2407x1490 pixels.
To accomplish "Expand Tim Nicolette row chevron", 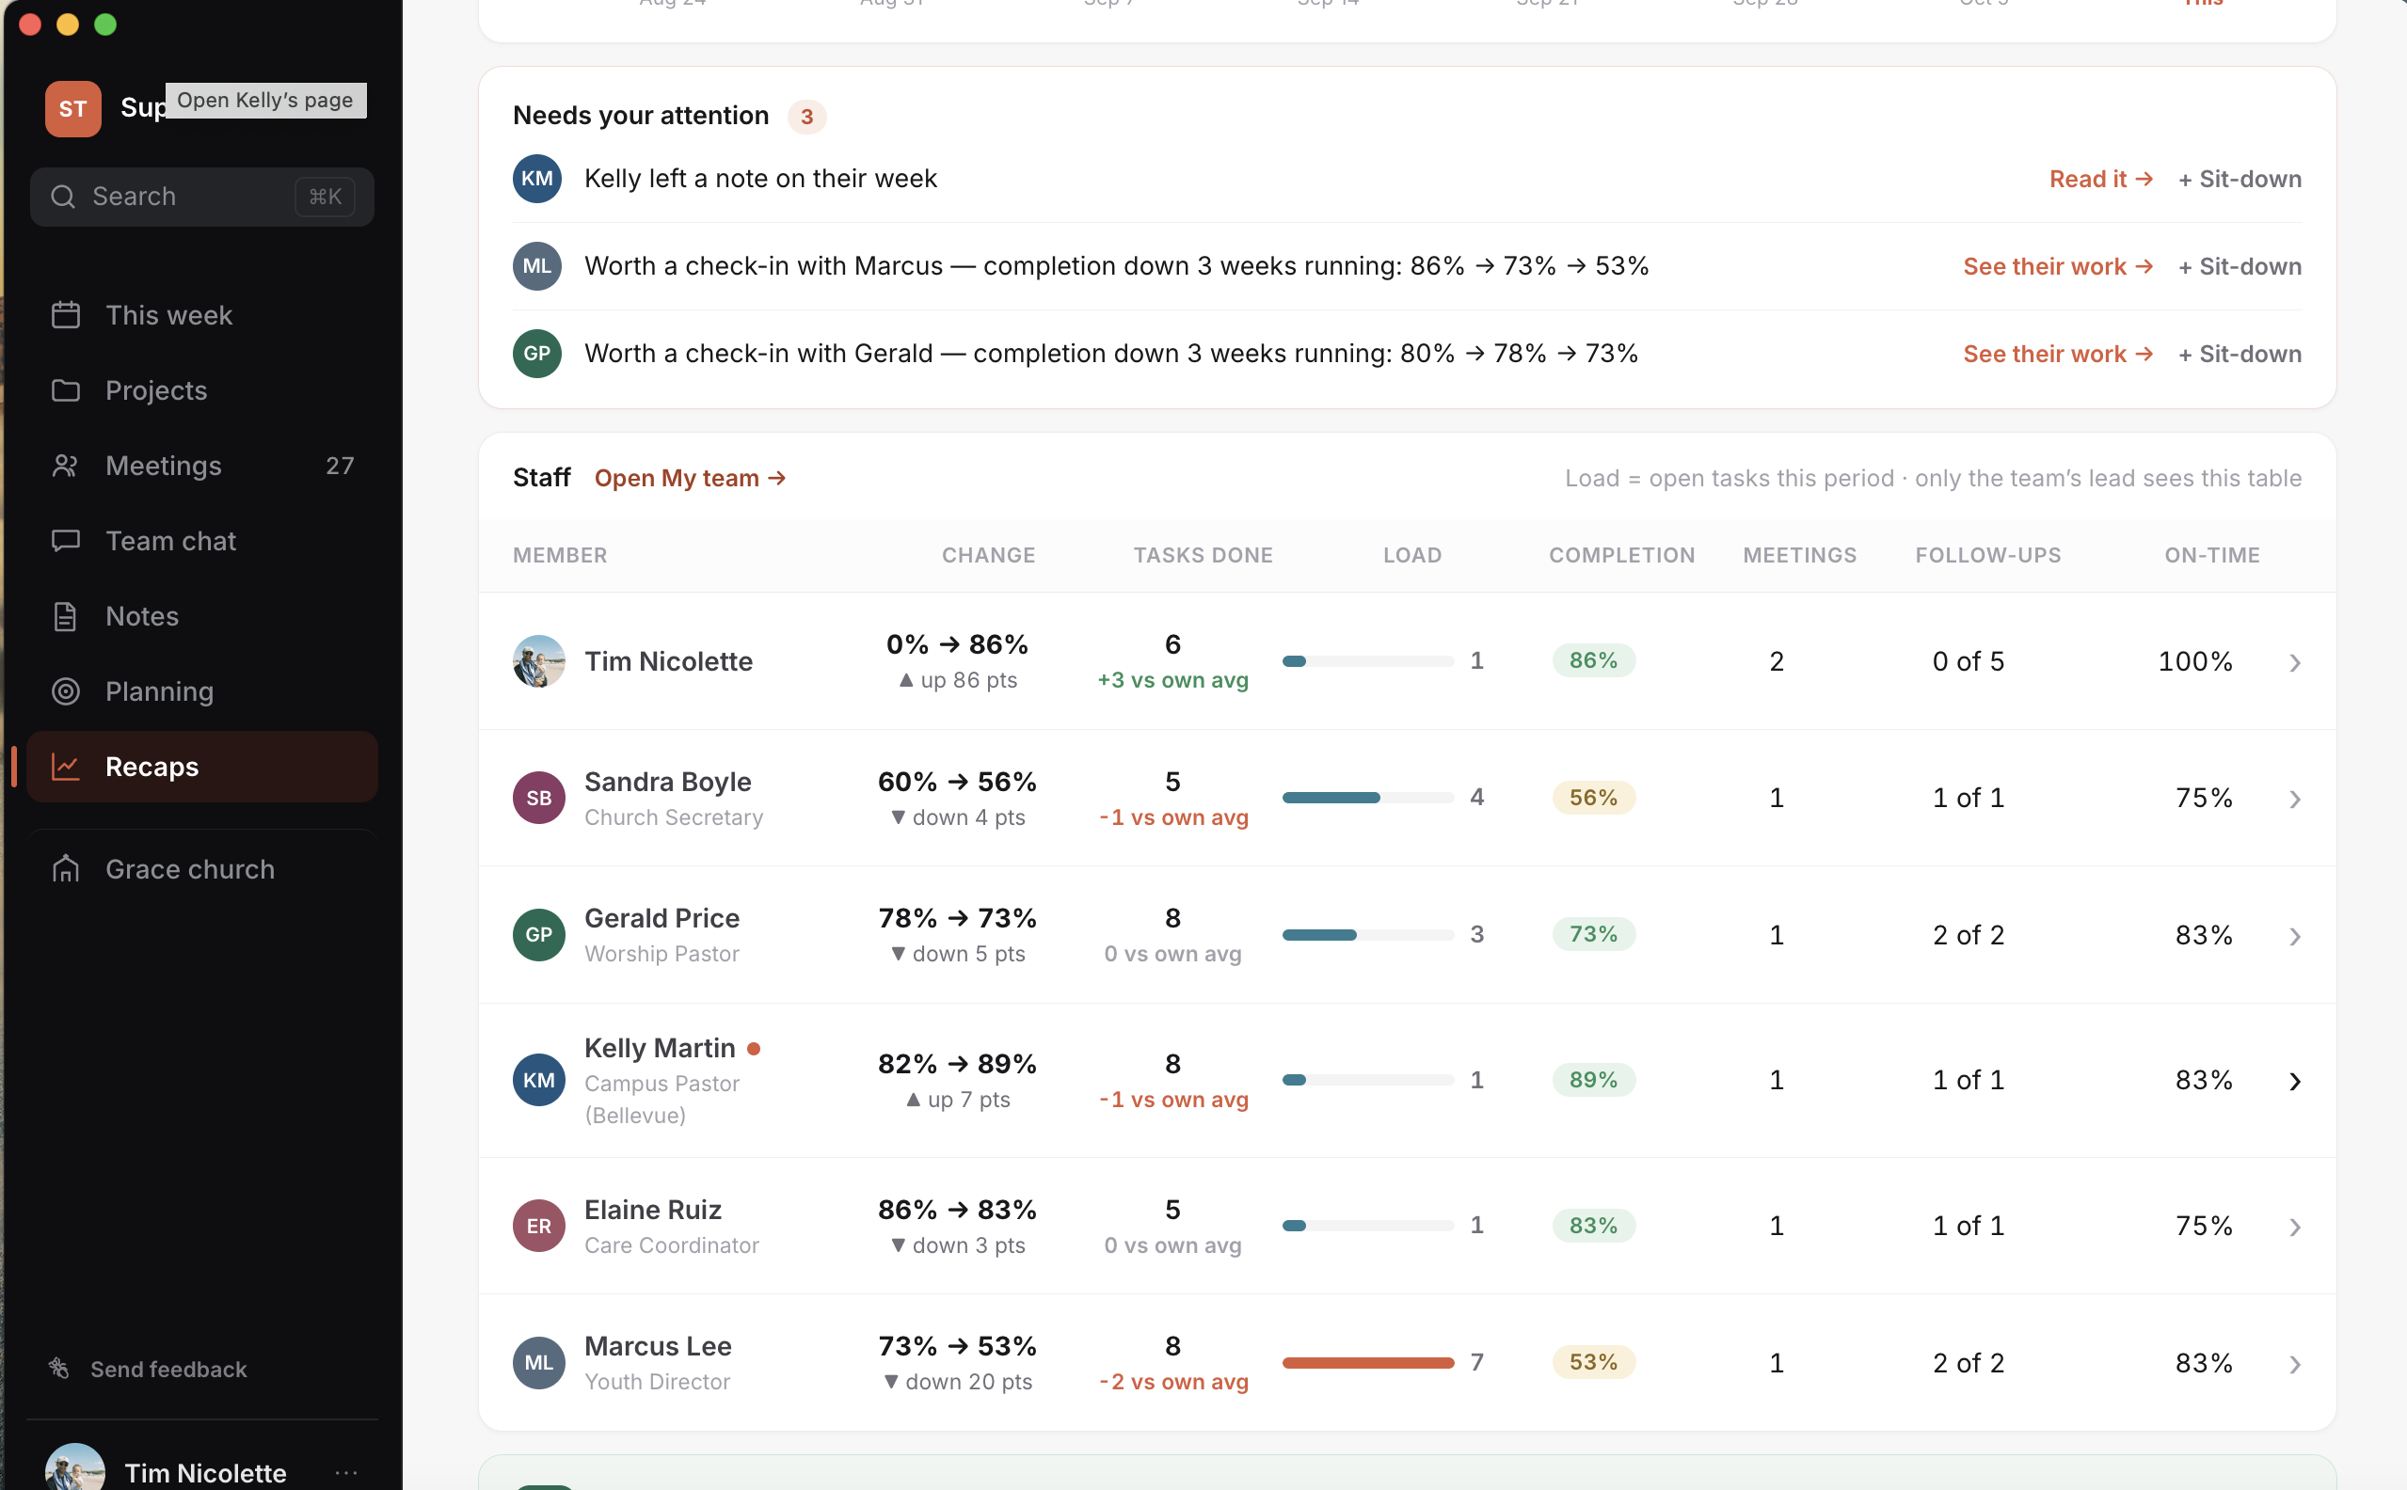I will (x=2295, y=662).
